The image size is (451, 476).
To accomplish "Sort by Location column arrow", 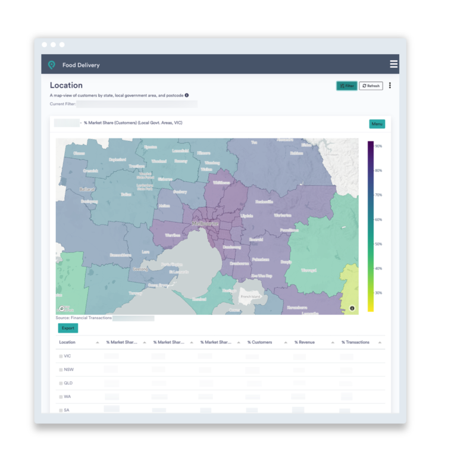I will point(98,343).
